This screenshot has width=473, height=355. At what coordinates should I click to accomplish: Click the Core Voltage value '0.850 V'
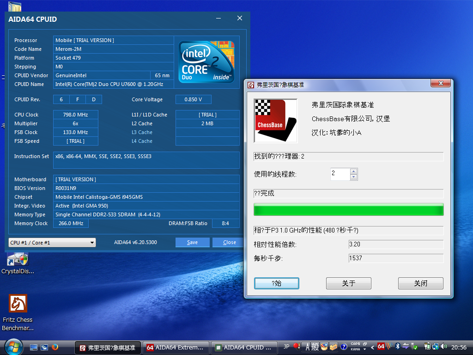tap(194, 99)
